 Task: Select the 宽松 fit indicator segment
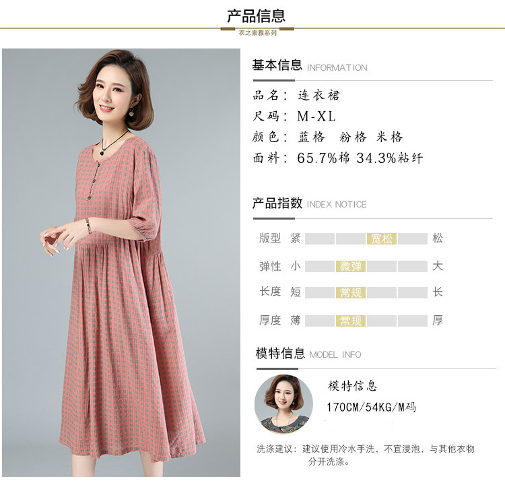382,238
